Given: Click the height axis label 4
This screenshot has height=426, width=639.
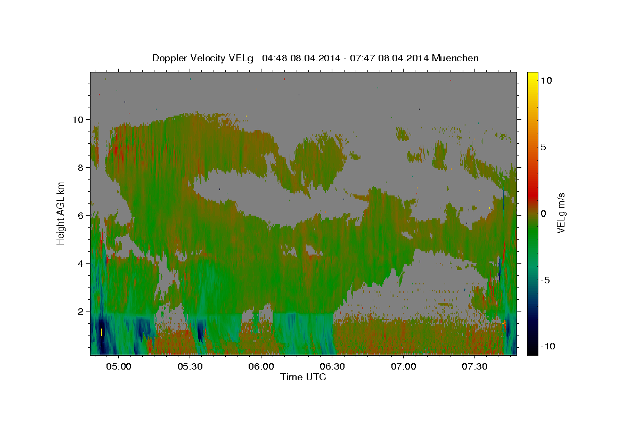Looking at the screenshot, I should [82, 264].
